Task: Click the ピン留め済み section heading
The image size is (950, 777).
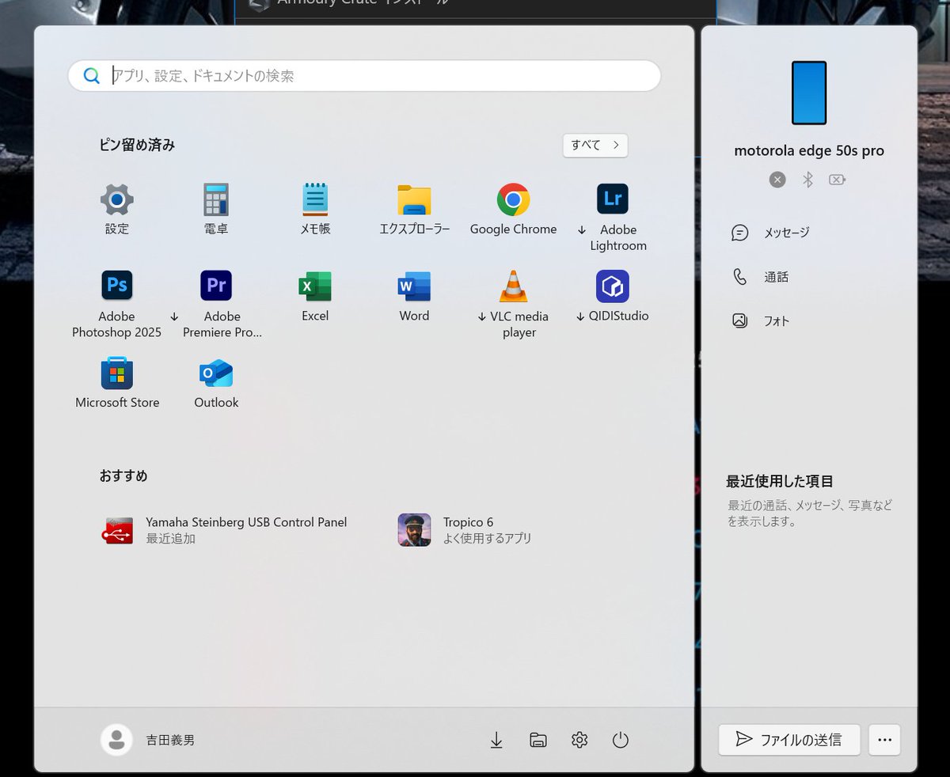Action: pos(137,145)
